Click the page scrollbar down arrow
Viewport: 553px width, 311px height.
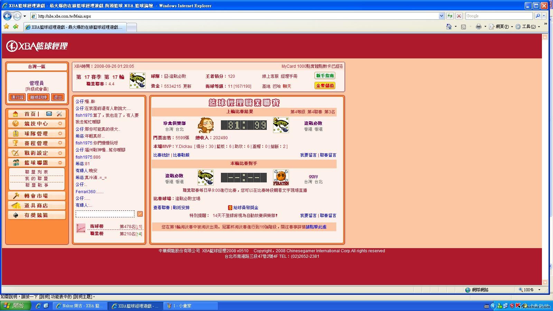(545, 282)
